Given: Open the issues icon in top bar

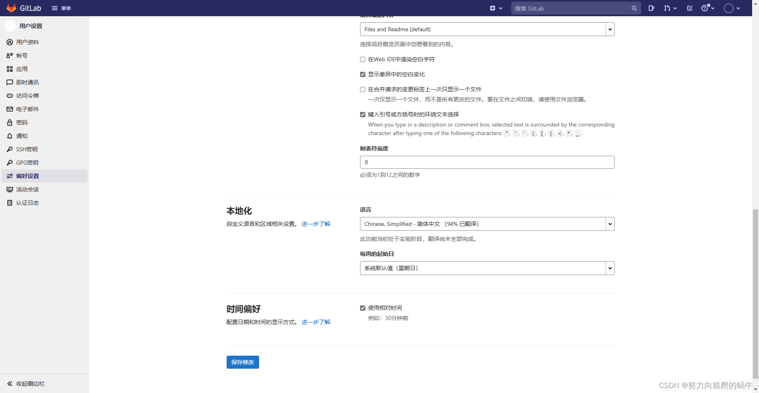Looking at the screenshot, I should point(651,8).
